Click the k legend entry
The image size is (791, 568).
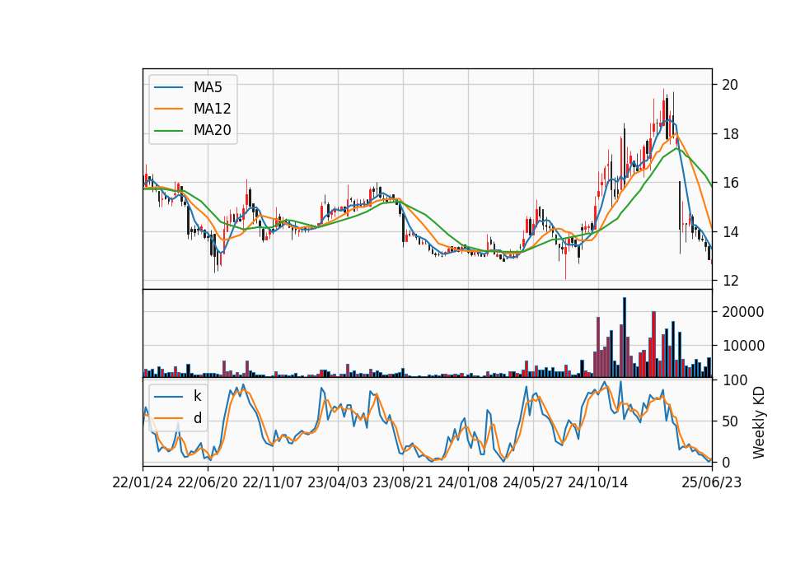pos(197,396)
